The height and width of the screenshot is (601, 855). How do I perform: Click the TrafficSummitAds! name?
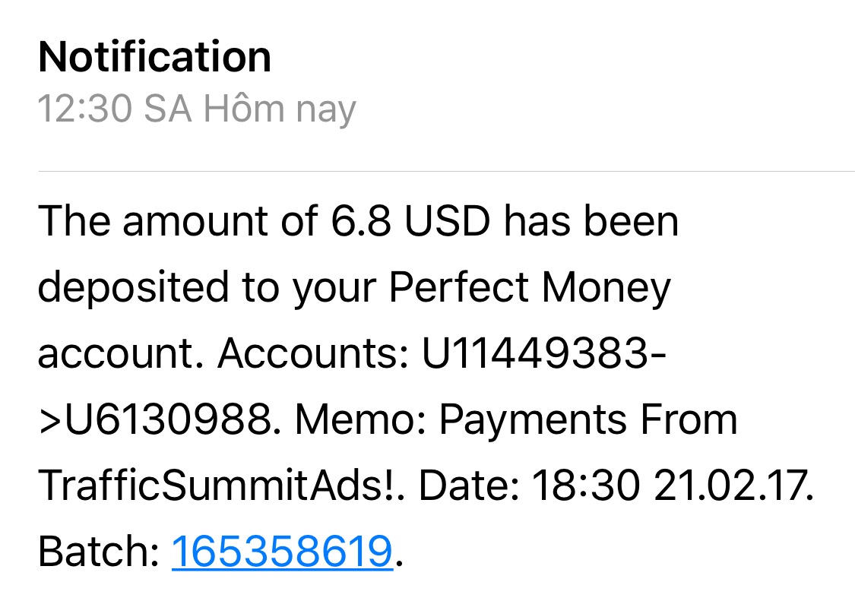[221, 486]
